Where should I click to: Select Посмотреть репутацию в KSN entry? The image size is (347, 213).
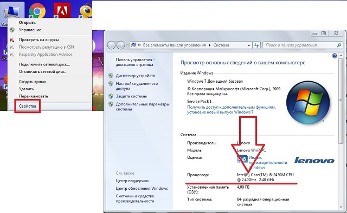click(46, 47)
